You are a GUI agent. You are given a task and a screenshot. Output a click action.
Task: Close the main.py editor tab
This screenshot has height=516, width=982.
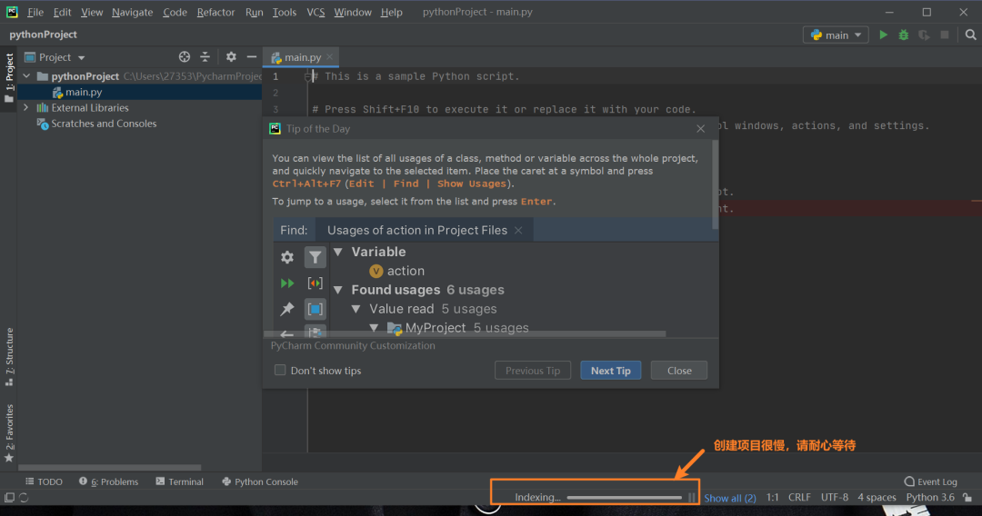[330, 57]
